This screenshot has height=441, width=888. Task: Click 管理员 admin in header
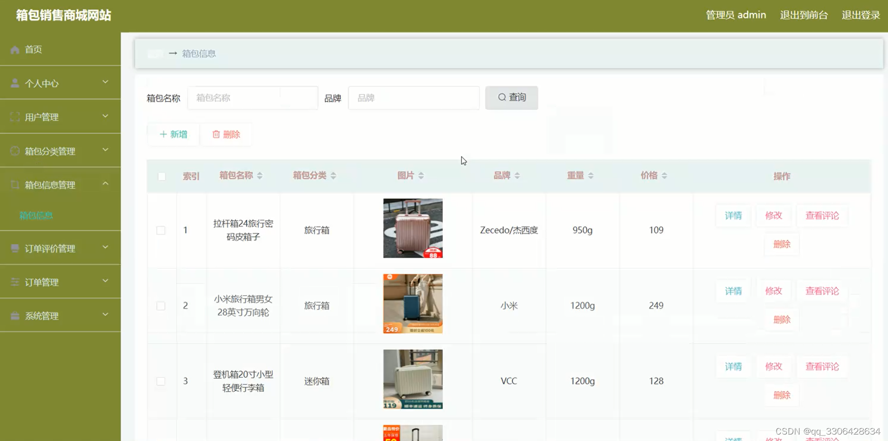pos(736,15)
